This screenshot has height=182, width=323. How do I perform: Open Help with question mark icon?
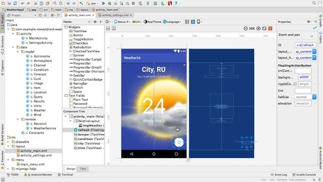point(176,4)
